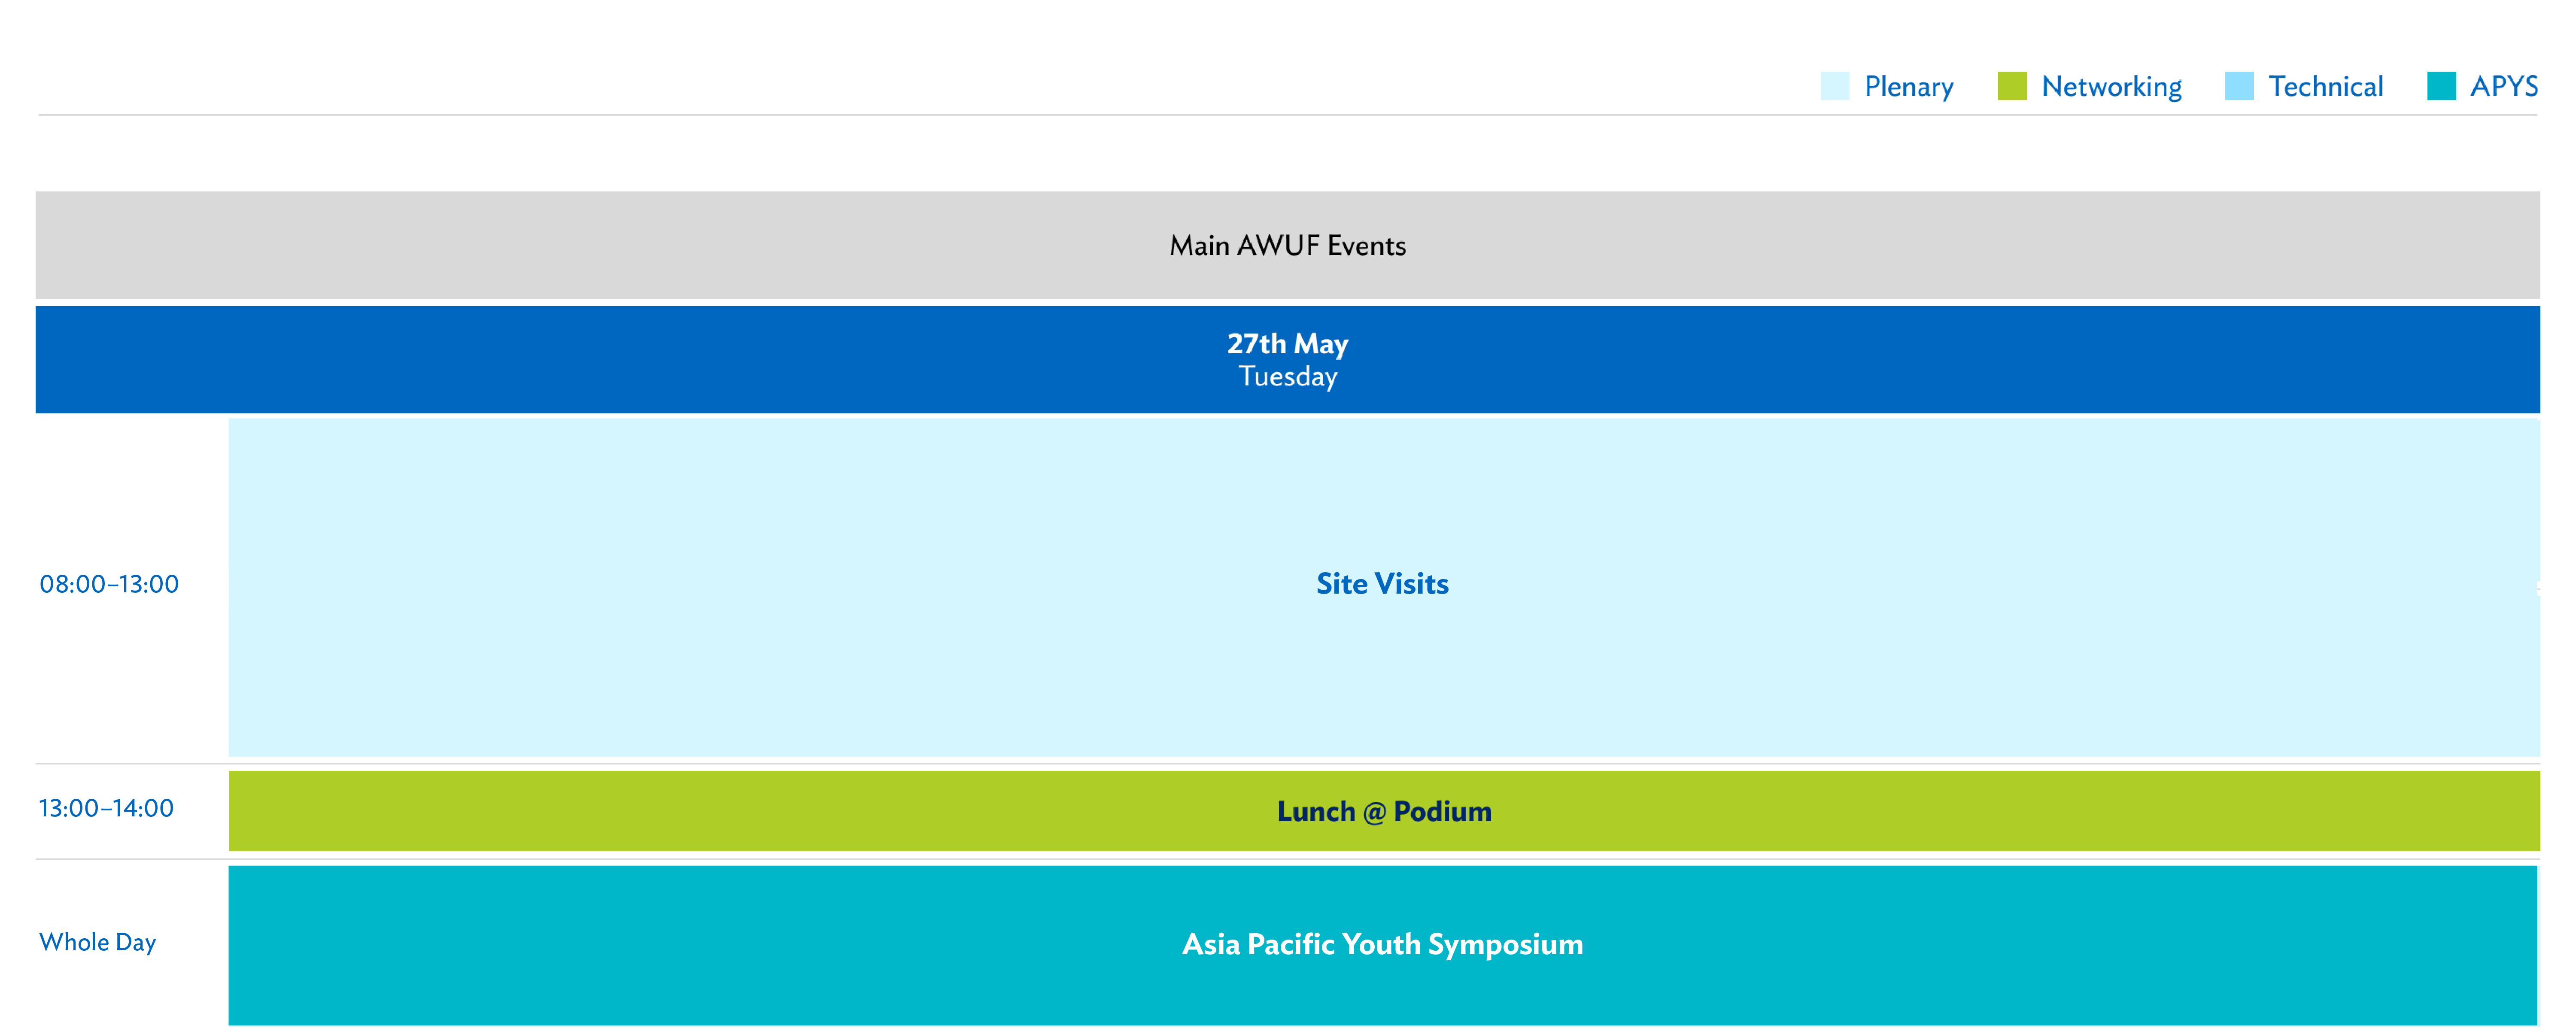
Task: Click the Main AWUF Events header
Action: tap(1288, 245)
